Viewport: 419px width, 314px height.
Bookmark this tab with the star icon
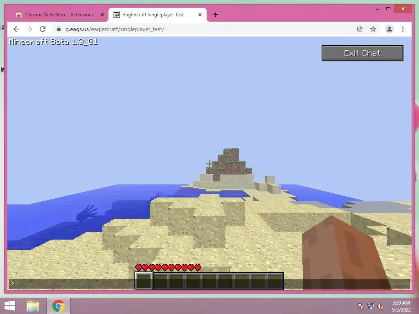(373, 29)
